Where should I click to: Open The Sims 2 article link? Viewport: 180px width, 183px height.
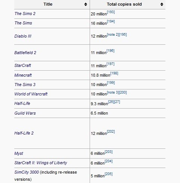coord(25,14)
